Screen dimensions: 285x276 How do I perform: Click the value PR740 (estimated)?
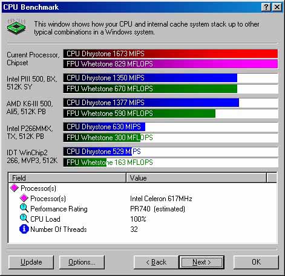click(157, 209)
